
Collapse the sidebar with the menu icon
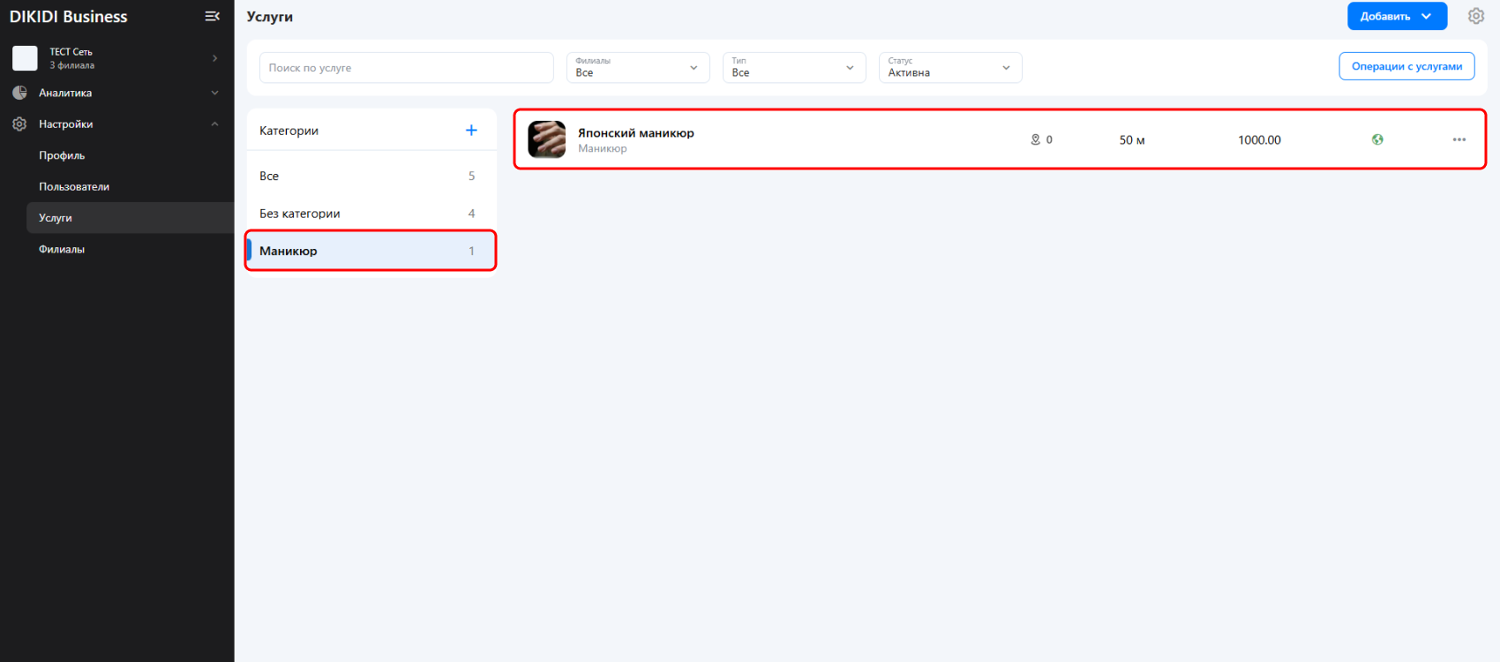(x=212, y=16)
